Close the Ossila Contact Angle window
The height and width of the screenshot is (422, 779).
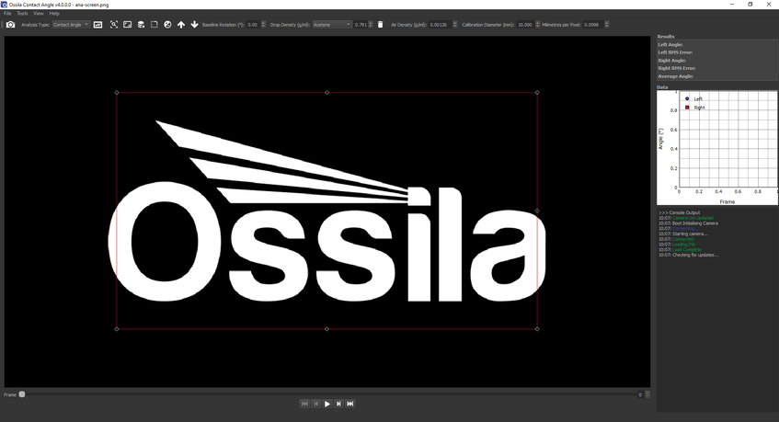coord(769,5)
